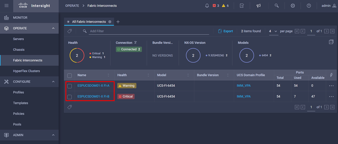Open the help question mark icon
This screenshot has height=144, width=338.
tap(309, 6)
